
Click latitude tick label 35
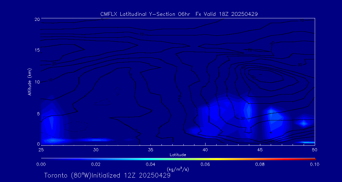(x=150, y=150)
